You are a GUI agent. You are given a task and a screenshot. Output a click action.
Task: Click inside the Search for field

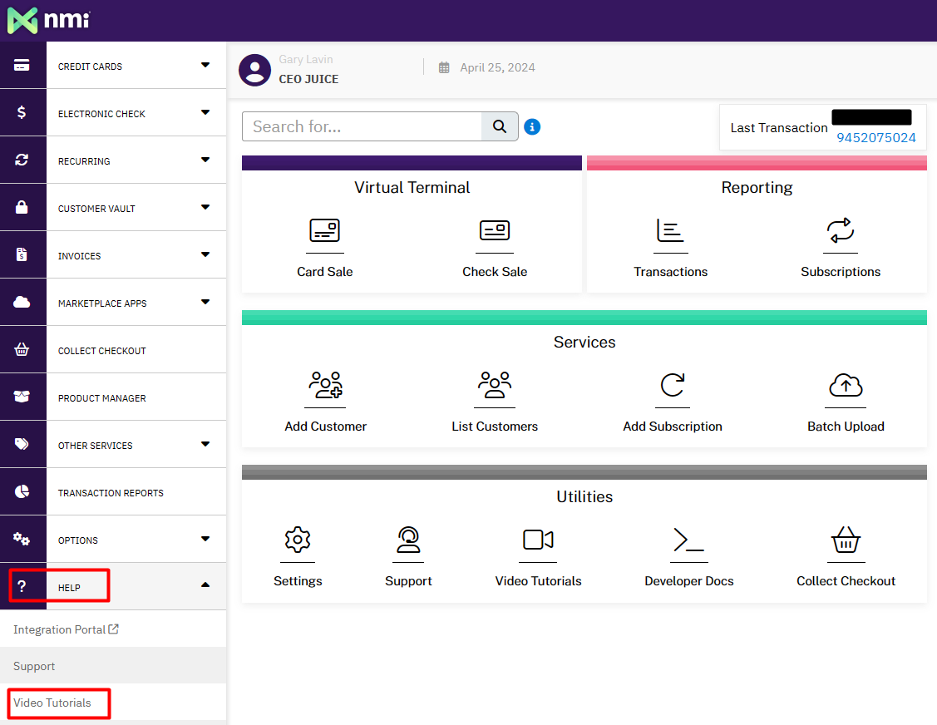point(362,126)
